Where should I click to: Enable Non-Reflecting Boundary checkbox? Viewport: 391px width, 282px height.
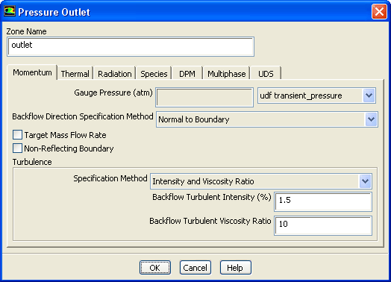(x=17, y=148)
